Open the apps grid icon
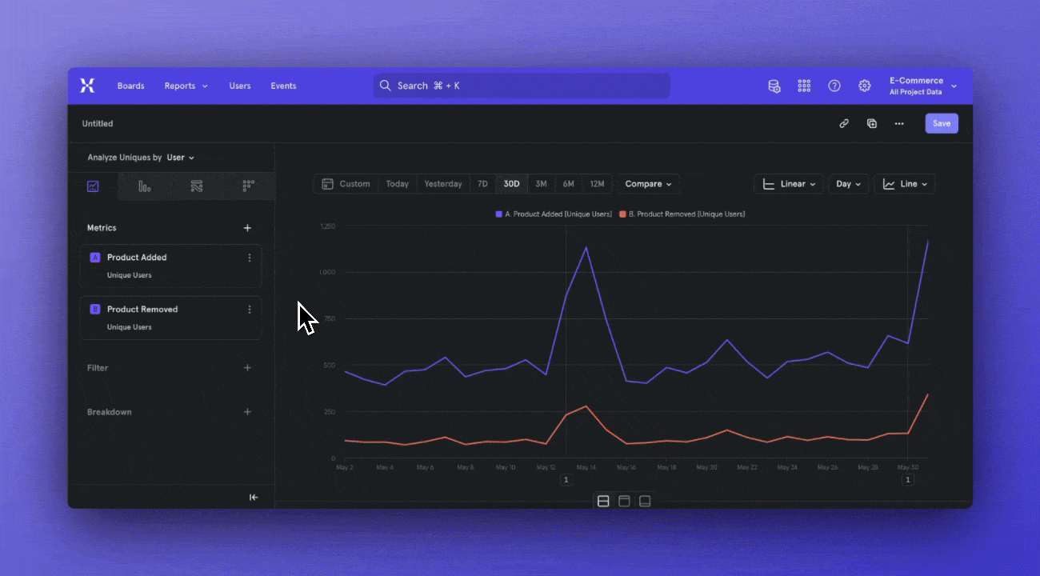 (x=804, y=86)
